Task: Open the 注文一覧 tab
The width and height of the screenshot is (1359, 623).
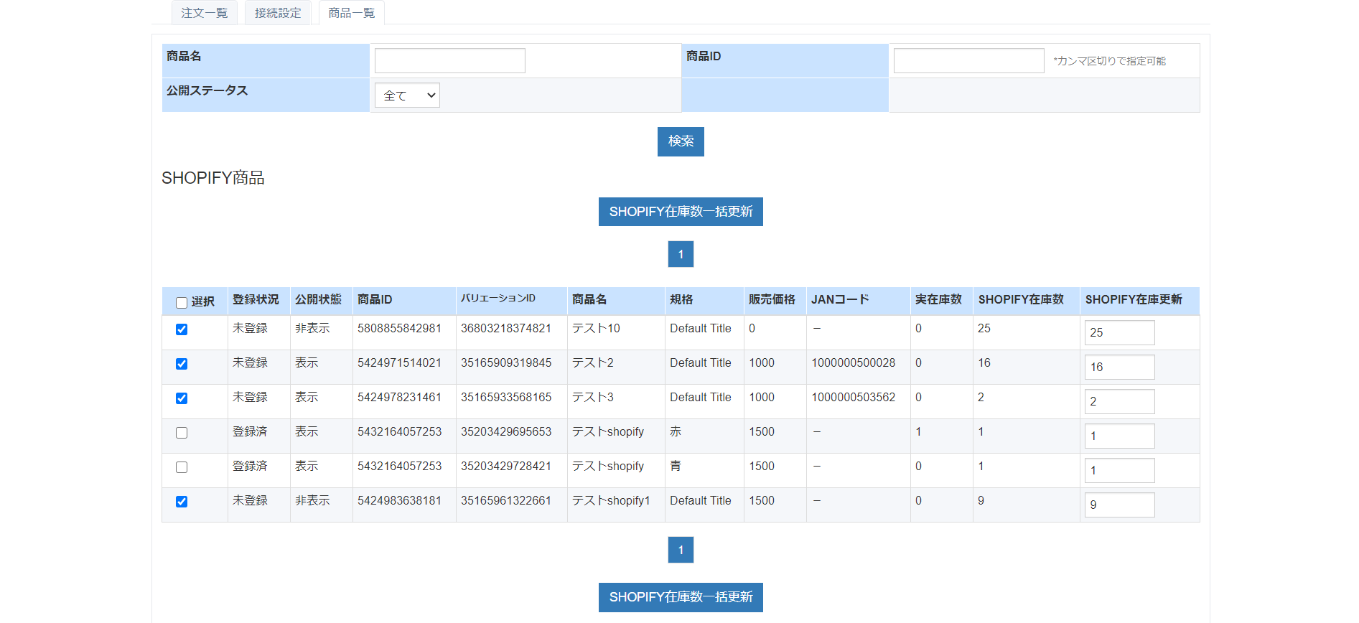Action: coord(205,13)
